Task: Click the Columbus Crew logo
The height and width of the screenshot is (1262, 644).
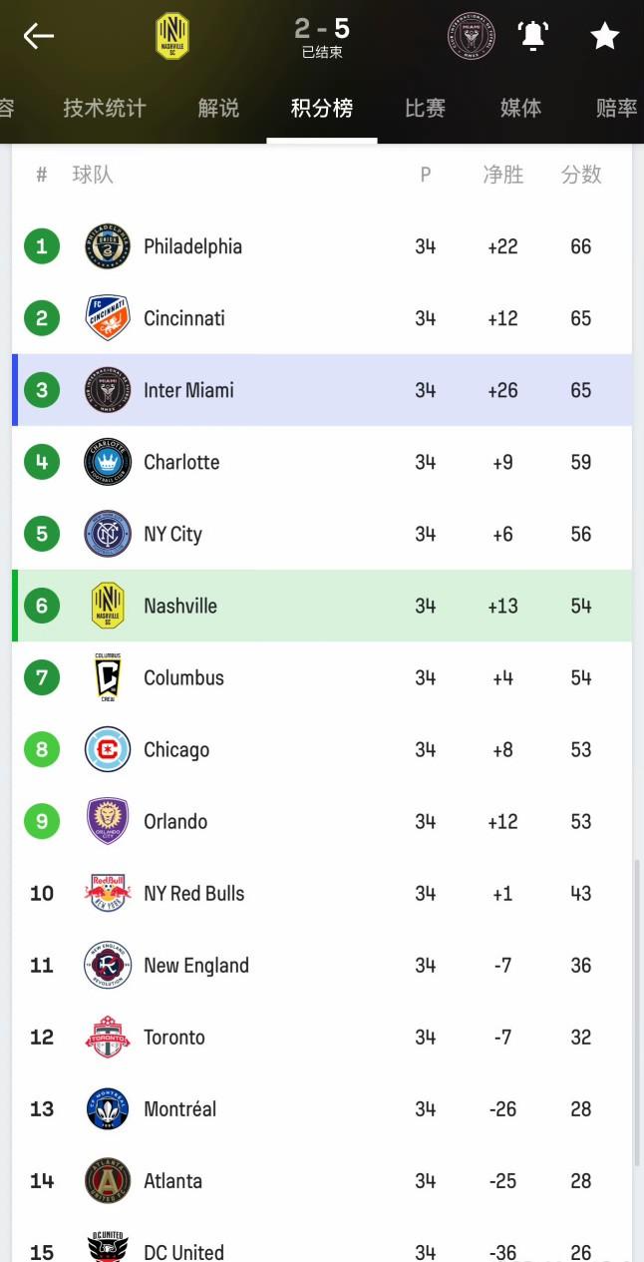Action: (108, 677)
